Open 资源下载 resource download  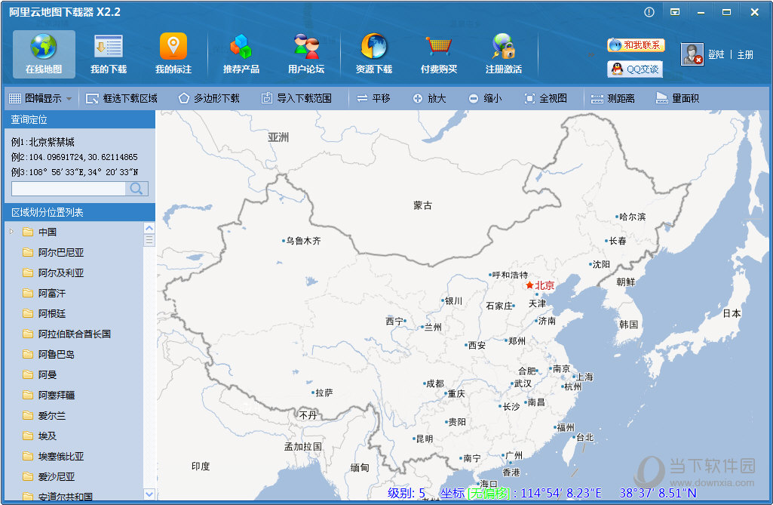374,54
